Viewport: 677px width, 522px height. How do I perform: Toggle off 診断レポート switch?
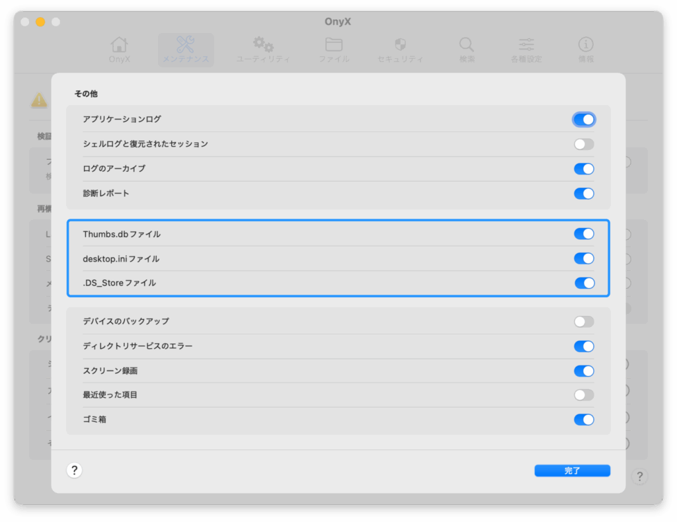[584, 194]
